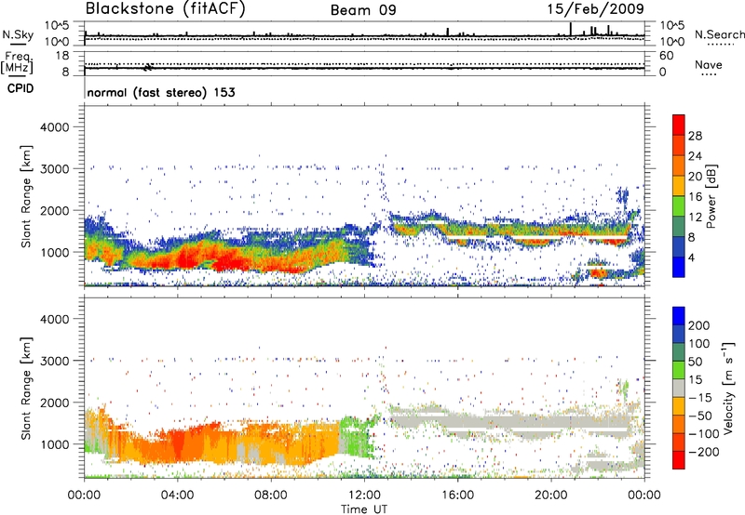
Task: Click the 16 label on Power colorbar
Action: tap(695, 197)
